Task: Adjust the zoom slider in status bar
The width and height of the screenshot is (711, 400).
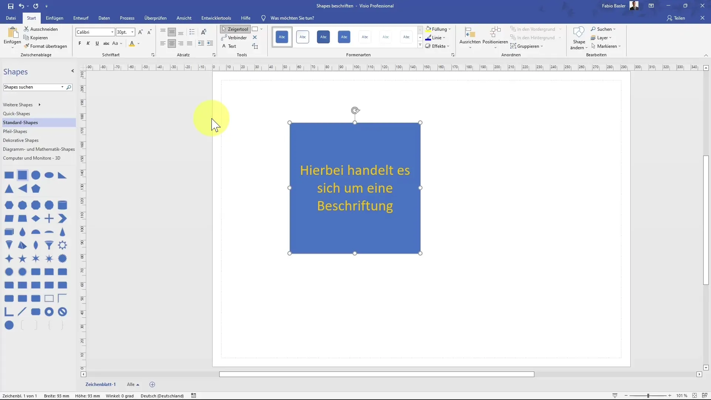Action: (648, 396)
